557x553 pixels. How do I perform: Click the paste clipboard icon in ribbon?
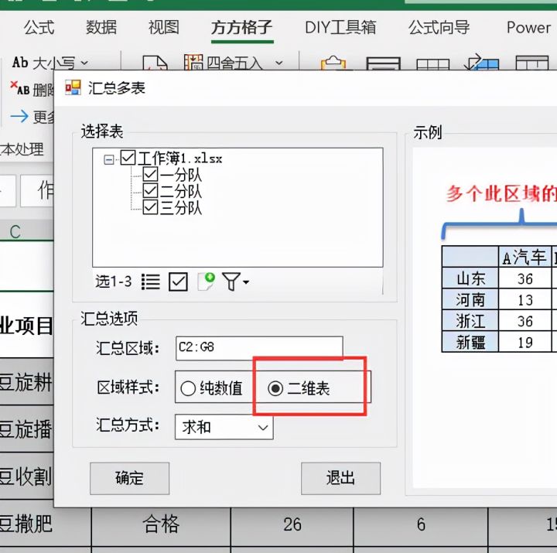[333, 63]
